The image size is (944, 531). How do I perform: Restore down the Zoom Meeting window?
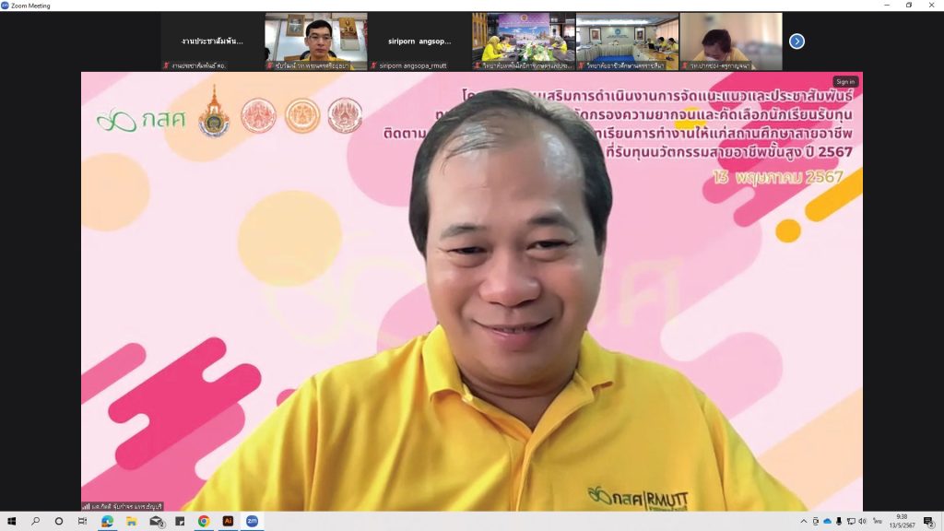click(909, 6)
